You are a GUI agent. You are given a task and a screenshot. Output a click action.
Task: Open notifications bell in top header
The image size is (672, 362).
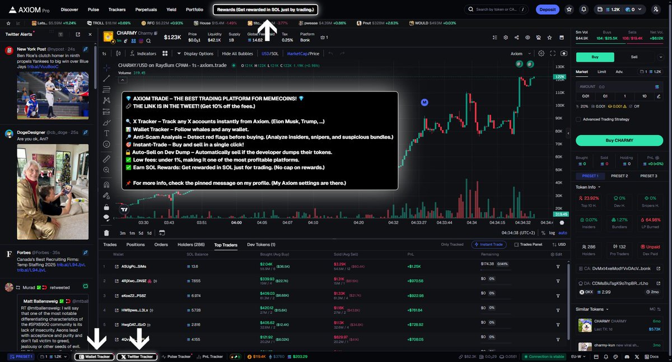point(584,10)
